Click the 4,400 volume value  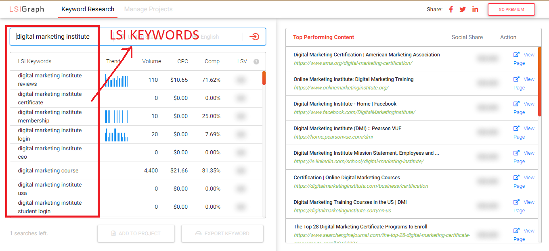(x=151, y=170)
